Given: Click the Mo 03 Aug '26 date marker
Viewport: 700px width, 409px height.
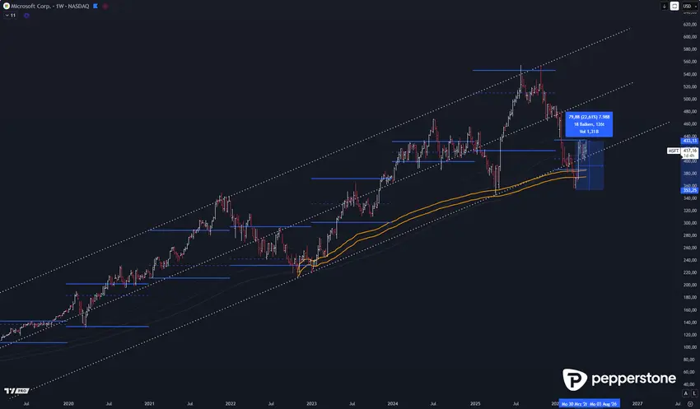Looking at the screenshot, I should click(604, 403).
